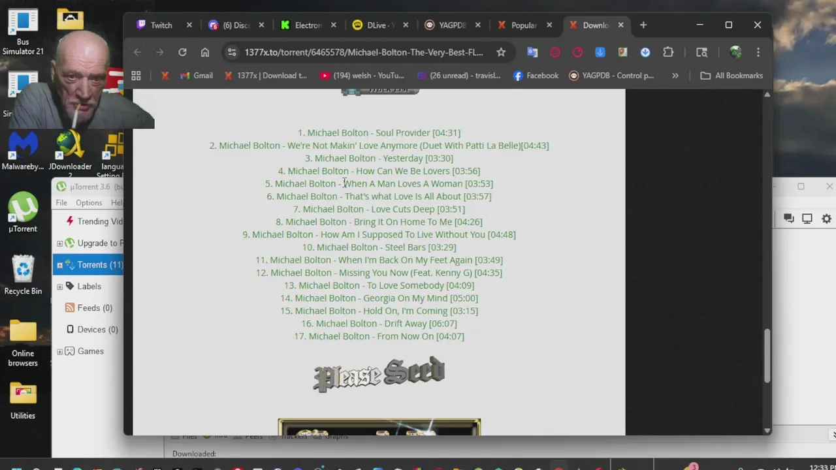Open the new tab plus button
This screenshot has width=836, height=470.
coord(643,25)
